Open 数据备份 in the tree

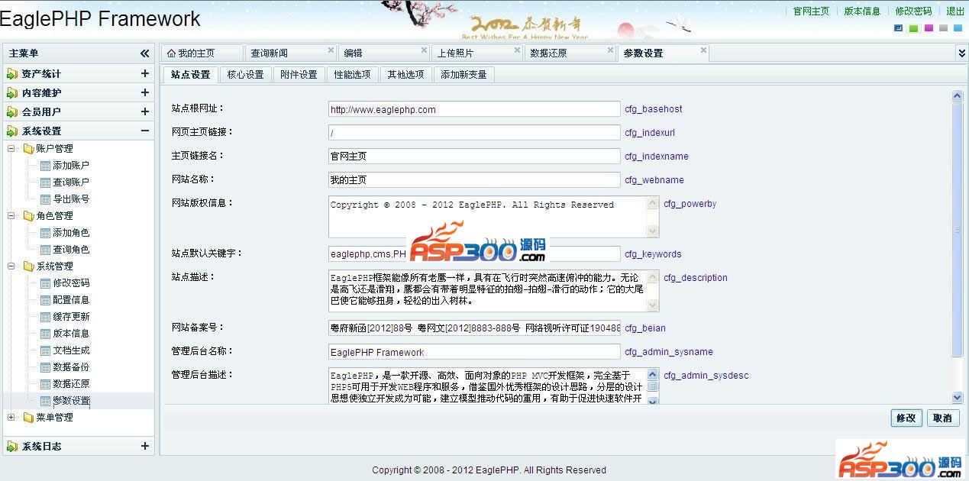[71, 366]
